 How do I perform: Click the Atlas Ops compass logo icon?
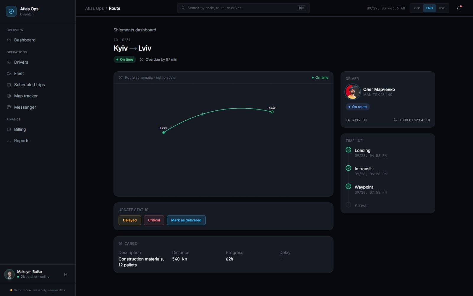11,11
